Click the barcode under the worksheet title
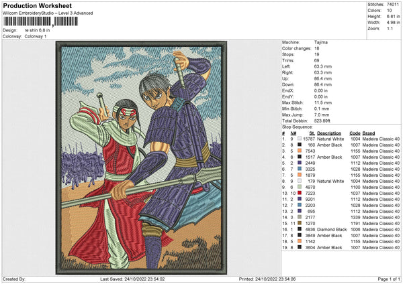 (x=40, y=21)
